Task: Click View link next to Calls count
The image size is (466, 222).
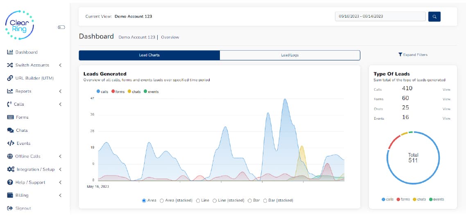Action: [x=446, y=89]
